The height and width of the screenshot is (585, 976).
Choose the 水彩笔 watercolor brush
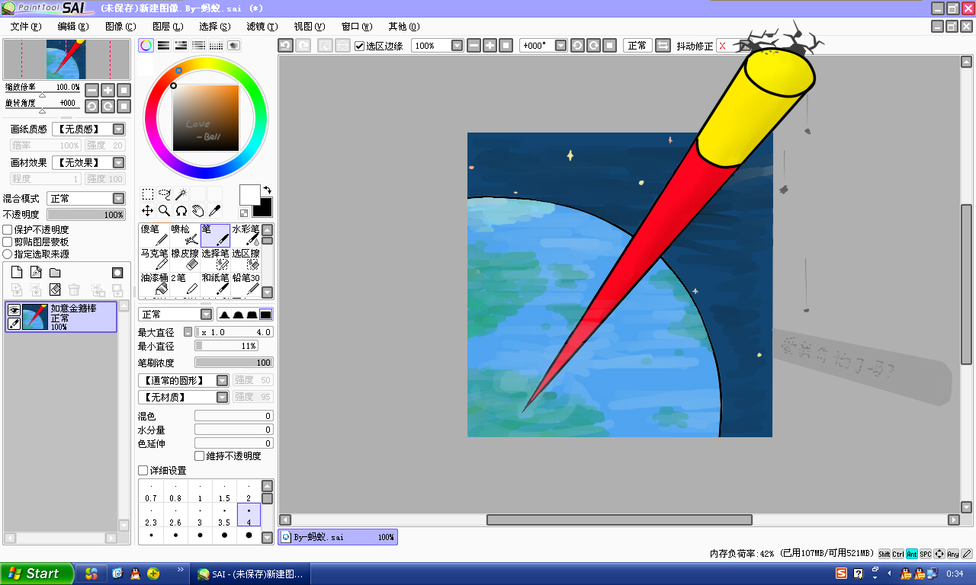tap(246, 235)
